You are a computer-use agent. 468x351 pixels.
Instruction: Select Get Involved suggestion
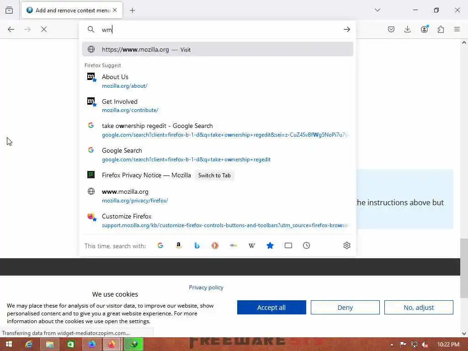(x=218, y=106)
